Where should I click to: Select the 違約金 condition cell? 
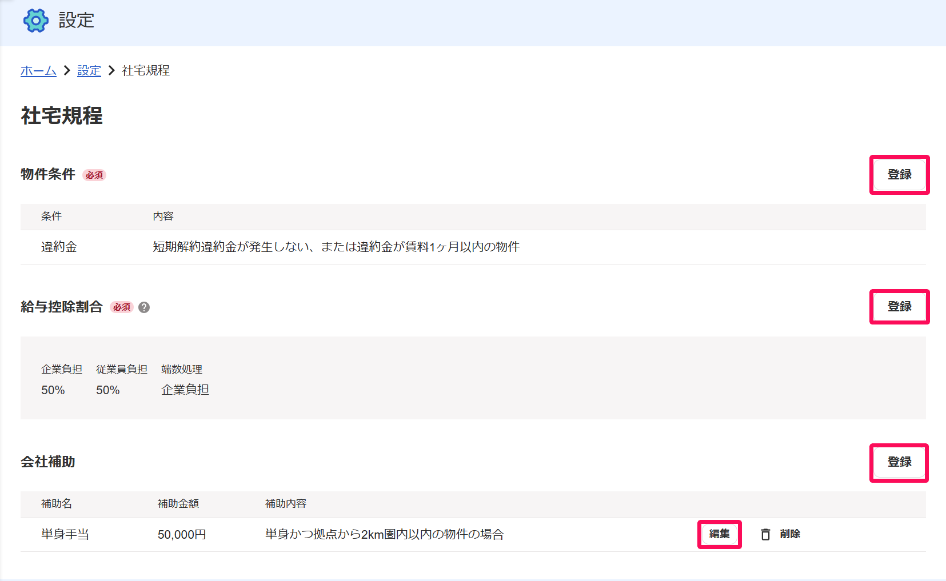pos(59,247)
